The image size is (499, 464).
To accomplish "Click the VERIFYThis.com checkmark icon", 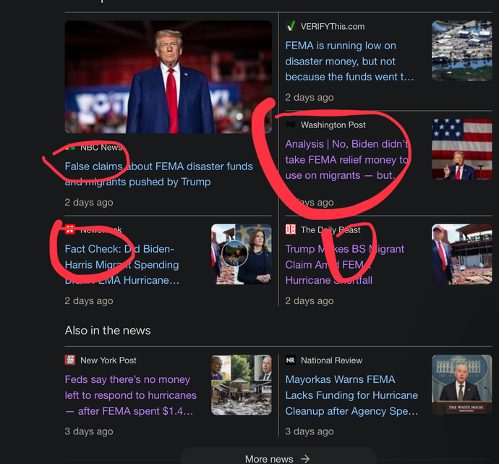I will point(291,27).
